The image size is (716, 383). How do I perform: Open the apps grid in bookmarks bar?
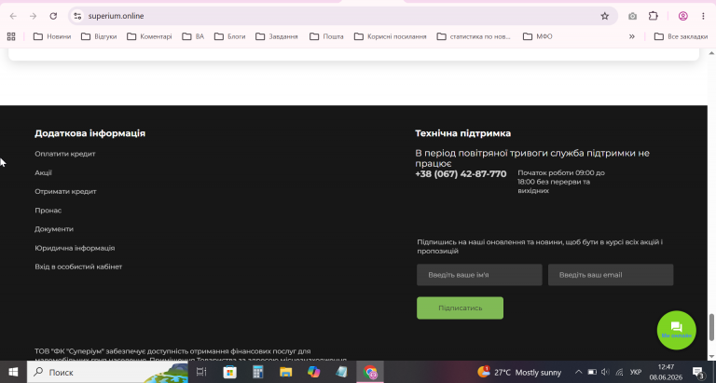(11, 36)
